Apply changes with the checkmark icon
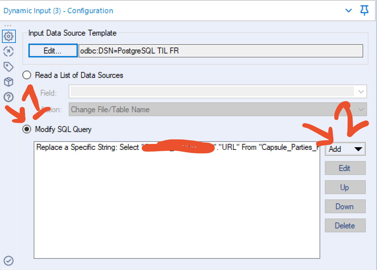Viewport: 377px width, 270px height. (x=9, y=261)
